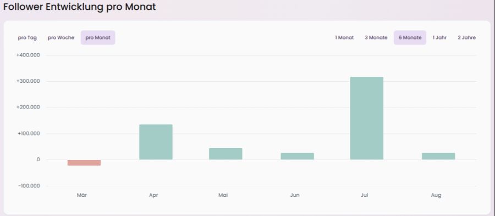Click the August follower bar
The image size is (495, 216).
tap(438, 156)
